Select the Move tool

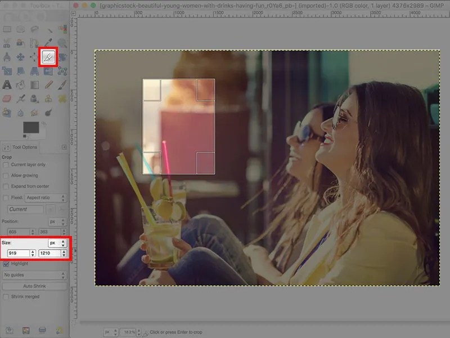[20, 56]
